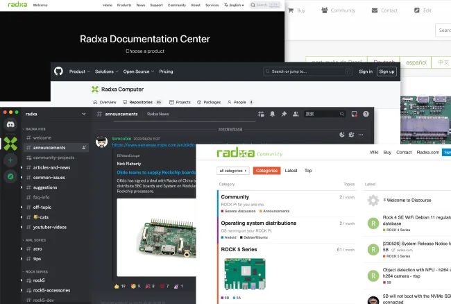
Task: Collapse the ROCK SERIES channel category
Action: (x=35, y=271)
